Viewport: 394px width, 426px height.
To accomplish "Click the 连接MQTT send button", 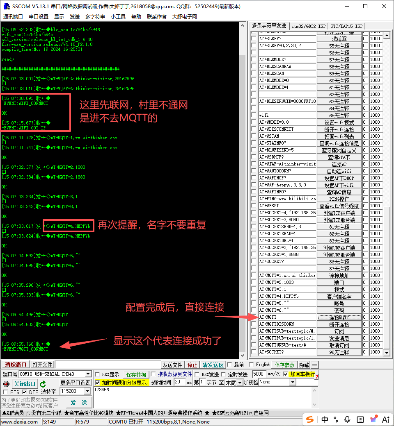I will click(x=339, y=317).
